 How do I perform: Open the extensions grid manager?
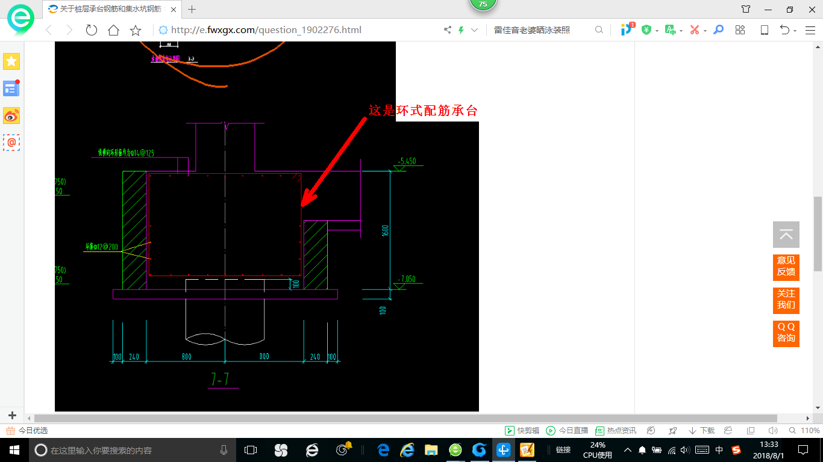point(740,29)
